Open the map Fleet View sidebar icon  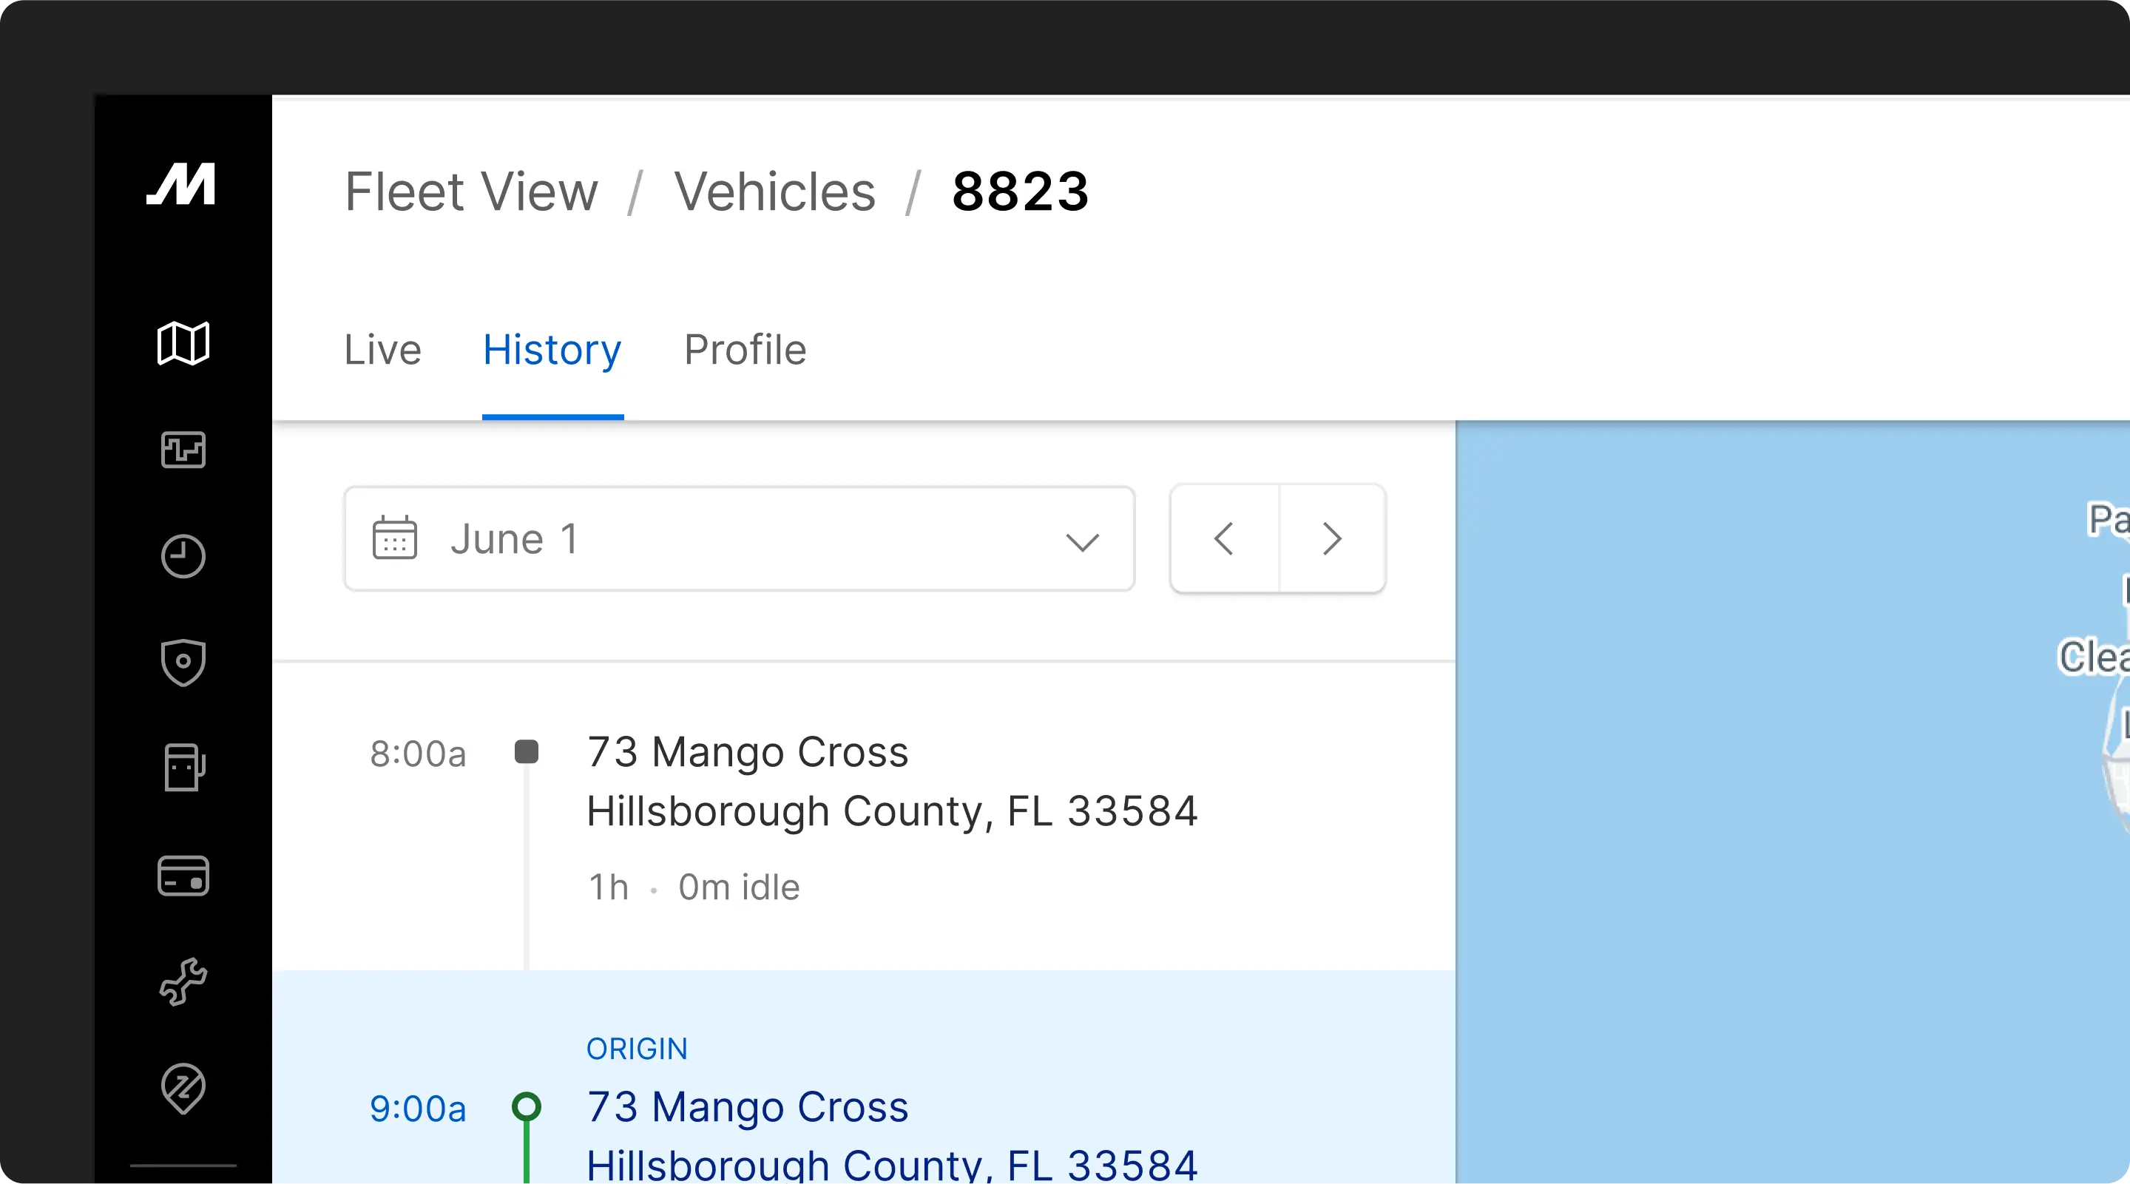183,343
